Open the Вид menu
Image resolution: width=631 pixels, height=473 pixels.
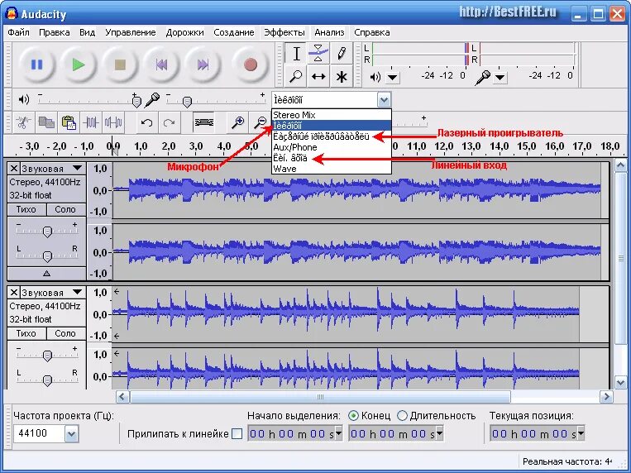click(x=88, y=32)
